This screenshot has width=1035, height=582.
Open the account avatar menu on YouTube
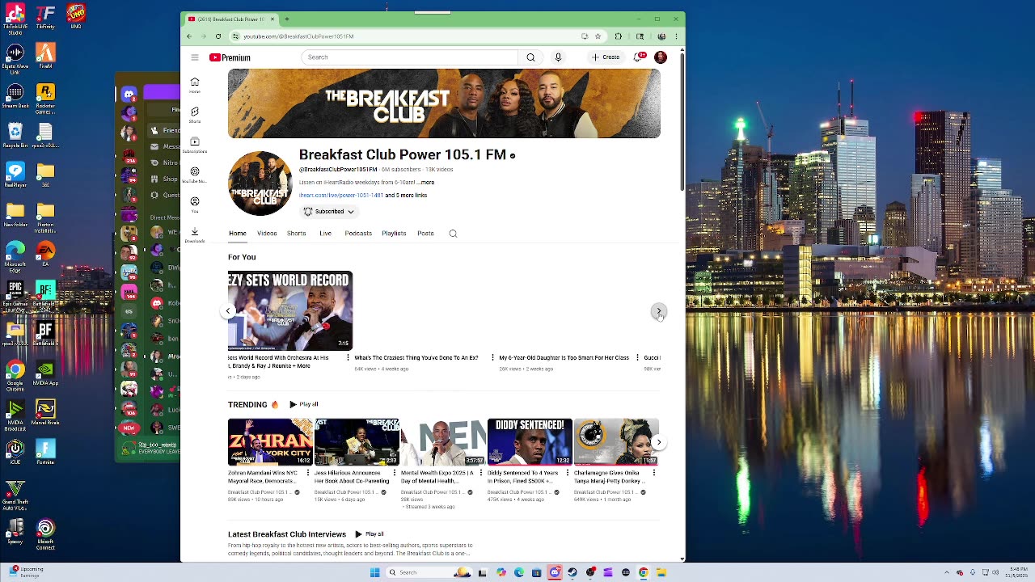661,57
